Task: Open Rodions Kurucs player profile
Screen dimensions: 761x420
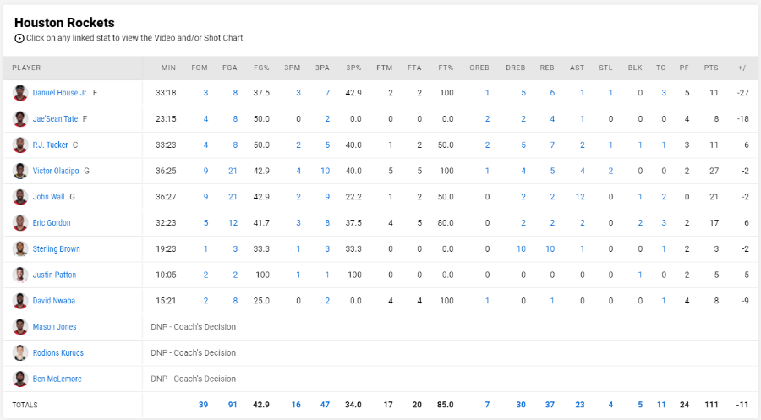Action: [x=58, y=353]
